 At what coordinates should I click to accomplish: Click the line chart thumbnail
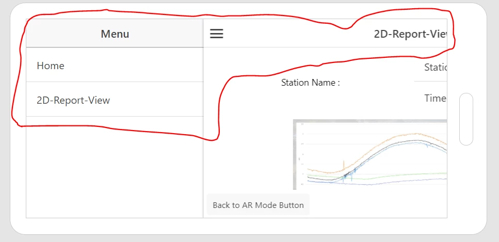pos(370,155)
